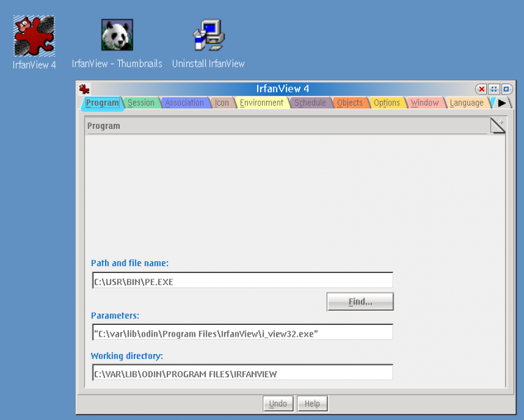Click the Undo button
524x420 pixels.
(x=278, y=404)
